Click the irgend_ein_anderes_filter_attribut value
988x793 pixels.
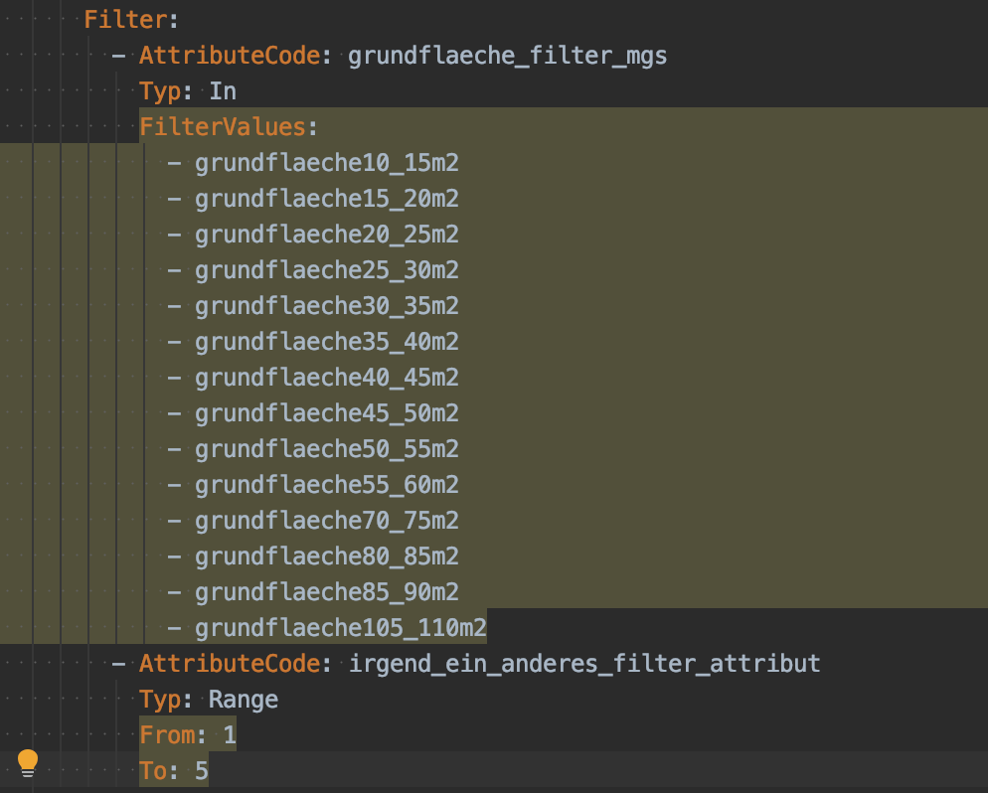584,663
